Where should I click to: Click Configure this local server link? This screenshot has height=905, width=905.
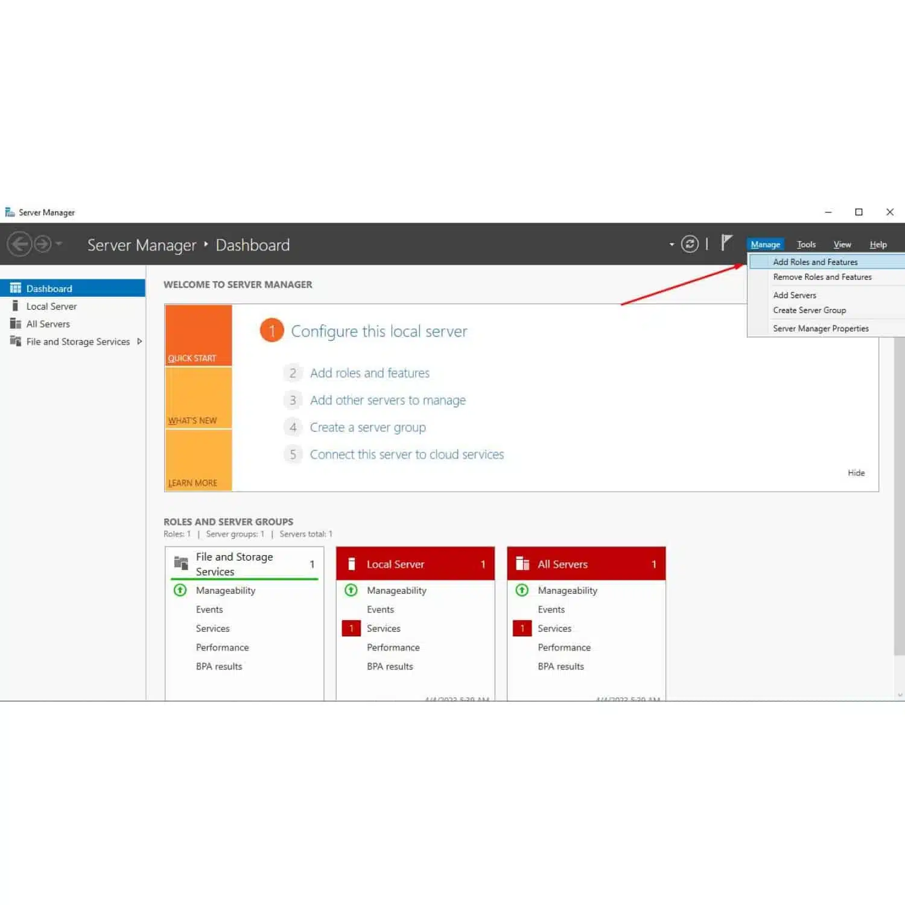coord(379,331)
